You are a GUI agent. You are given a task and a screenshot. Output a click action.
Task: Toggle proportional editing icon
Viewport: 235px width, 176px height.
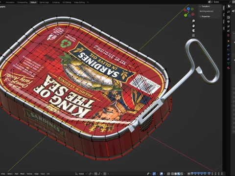click(x=105, y=174)
